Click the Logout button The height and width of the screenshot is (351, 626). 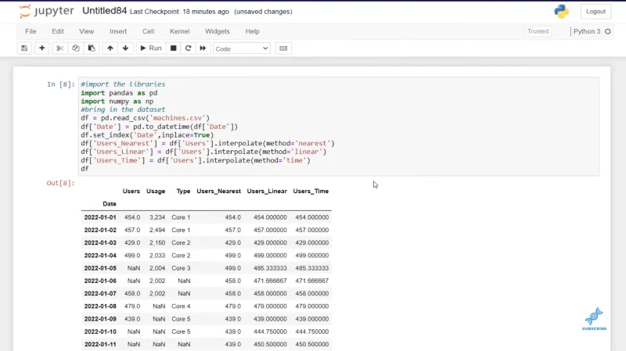(x=595, y=12)
